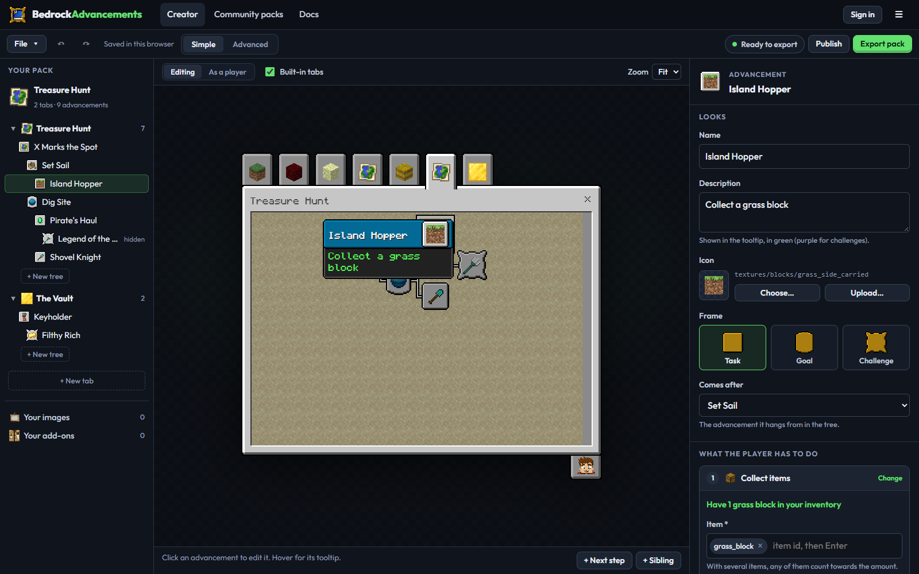Viewport: 919px width, 574px height.
Task: Click the player head icon below the window
Action: click(x=586, y=466)
